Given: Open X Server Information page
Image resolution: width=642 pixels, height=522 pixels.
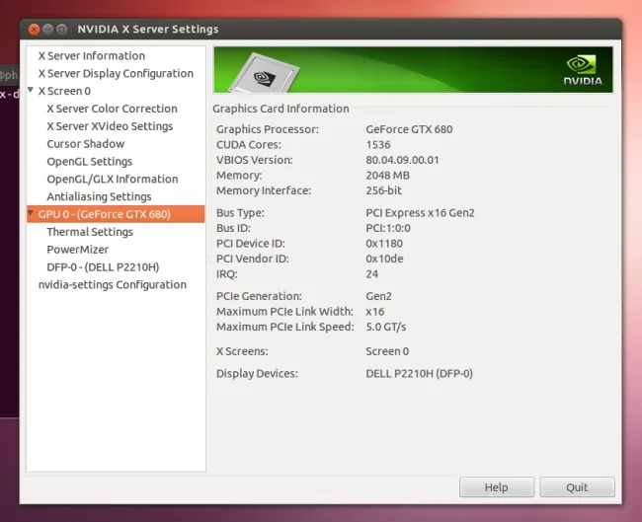Looking at the screenshot, I should click(x=92, y=55).
